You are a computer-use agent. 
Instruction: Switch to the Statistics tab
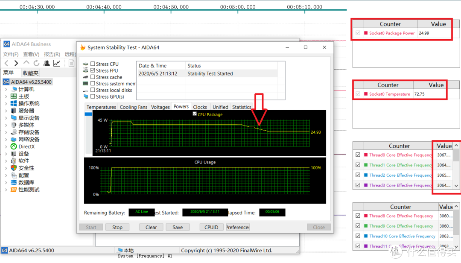point(241,107)
